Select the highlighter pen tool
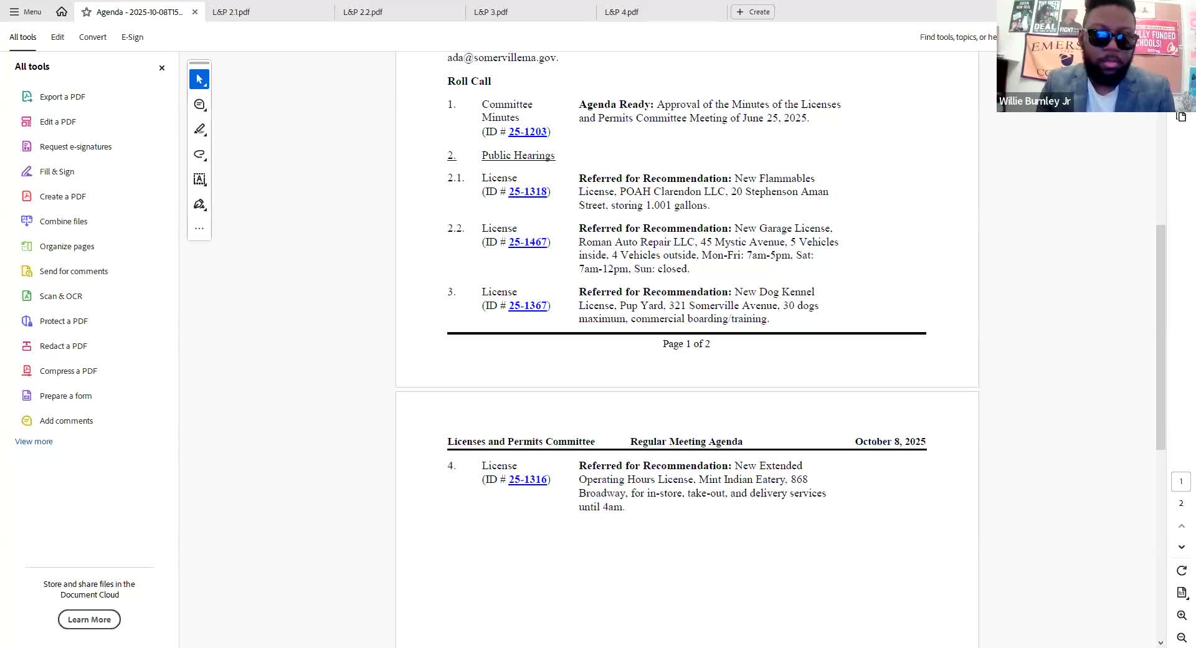 click(199, 130)
